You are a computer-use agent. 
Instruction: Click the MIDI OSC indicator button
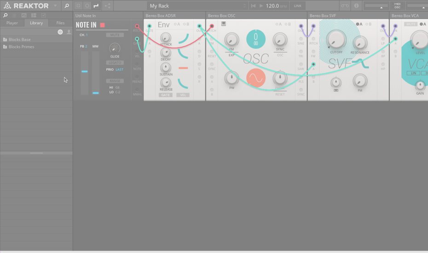point(397,6)
